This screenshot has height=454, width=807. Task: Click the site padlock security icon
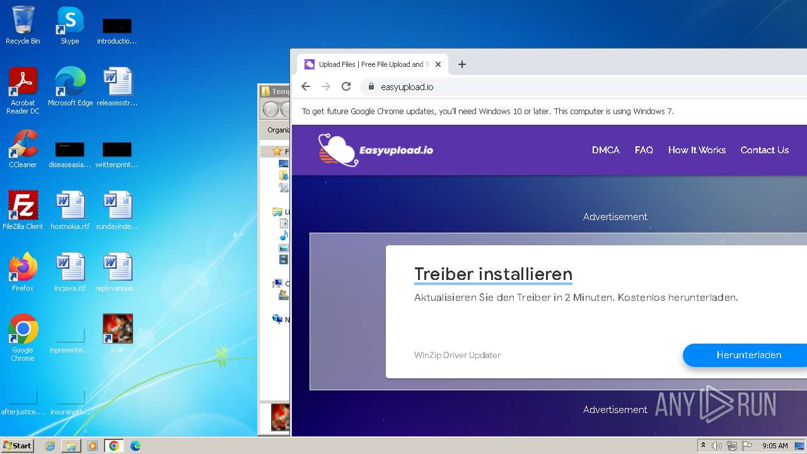point(371,86)
